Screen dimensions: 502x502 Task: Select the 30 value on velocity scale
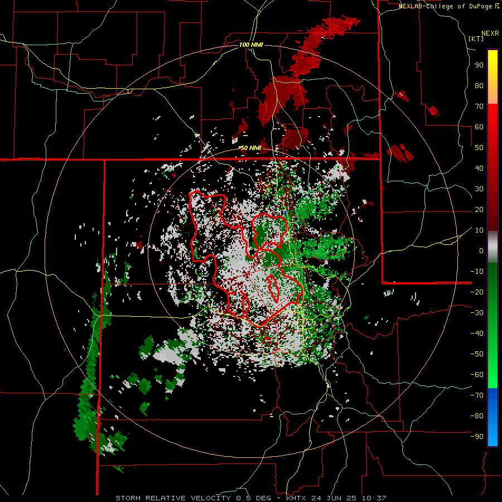point(479,189)
